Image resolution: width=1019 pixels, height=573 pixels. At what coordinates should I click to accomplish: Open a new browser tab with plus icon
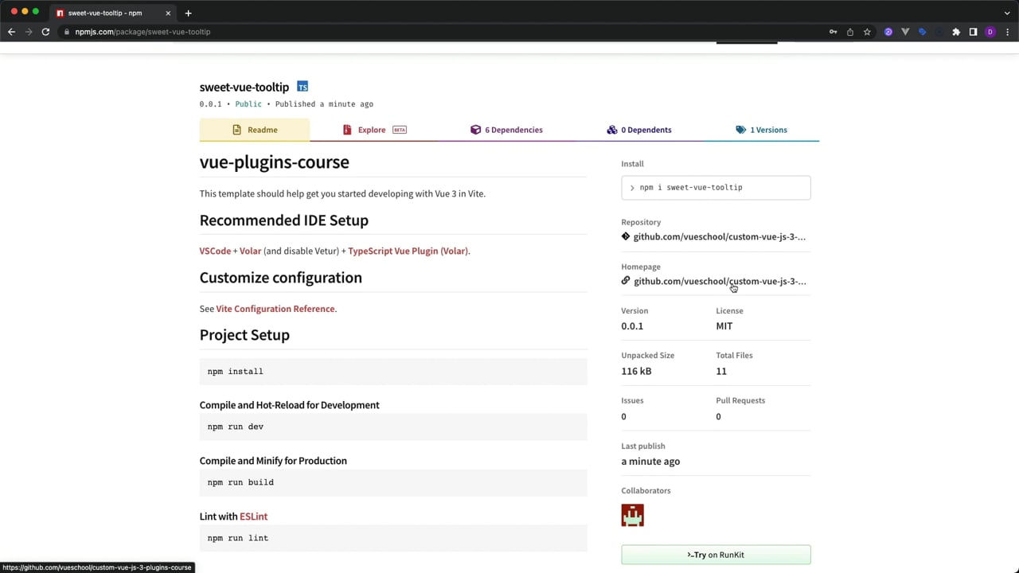188,13
